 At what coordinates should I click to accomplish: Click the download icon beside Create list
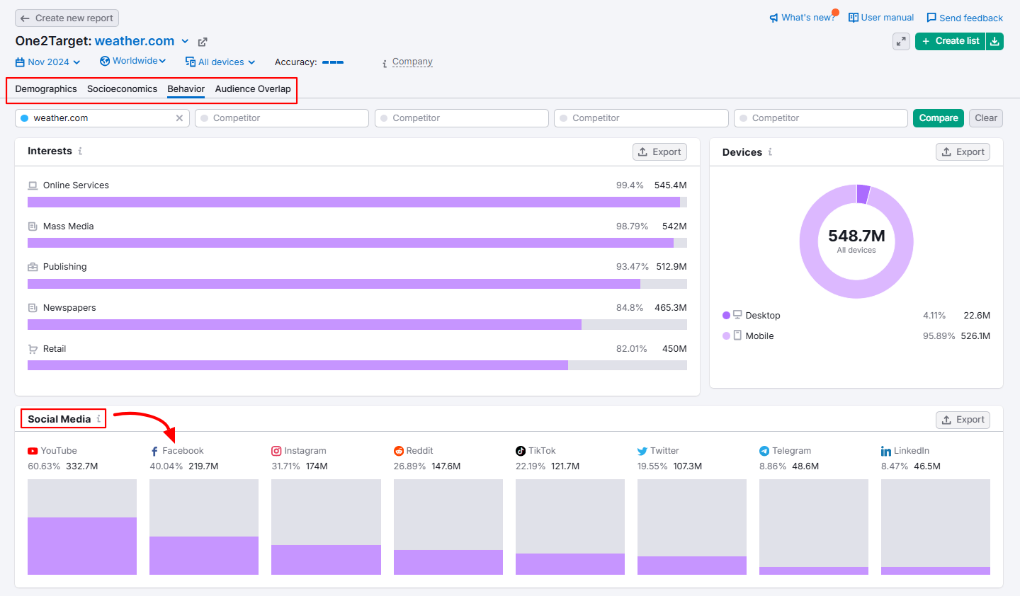994,41
